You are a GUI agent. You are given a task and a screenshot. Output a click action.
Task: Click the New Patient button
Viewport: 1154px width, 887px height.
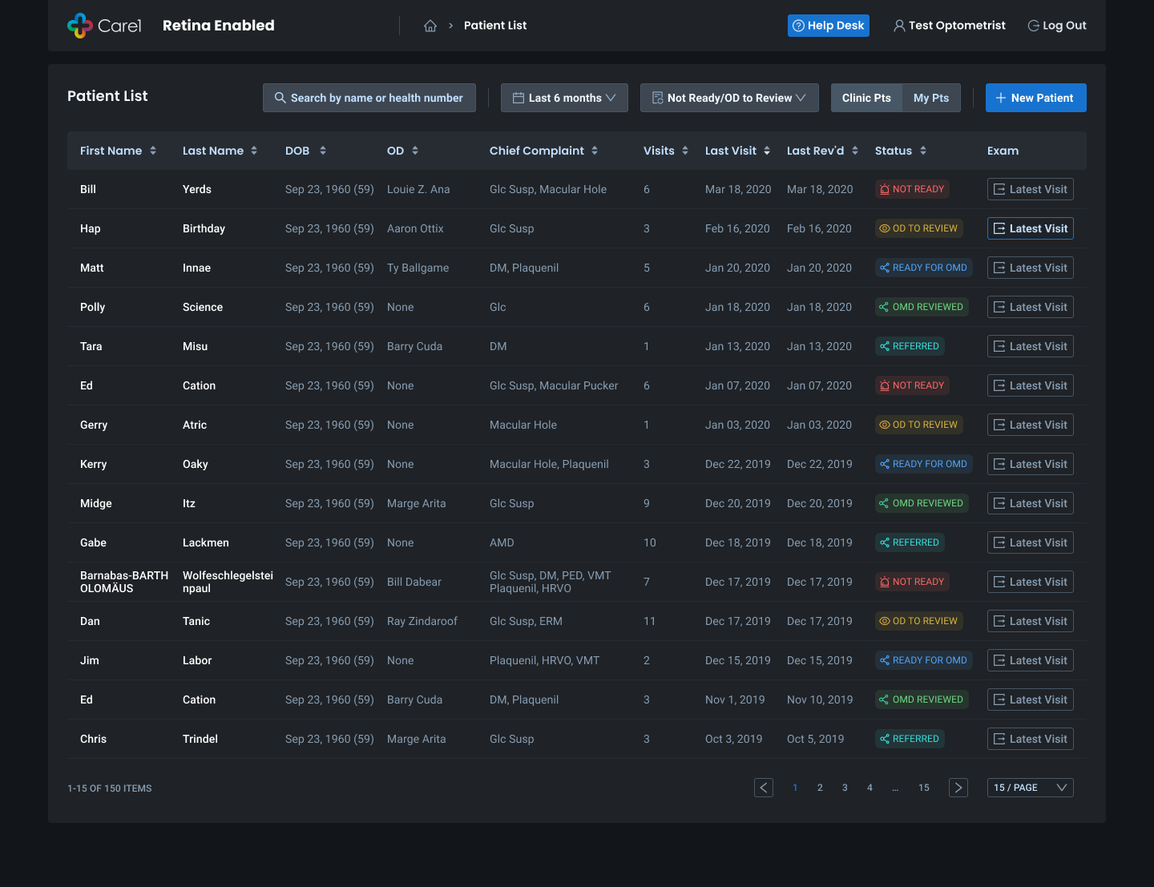(x=1035, y=98)
